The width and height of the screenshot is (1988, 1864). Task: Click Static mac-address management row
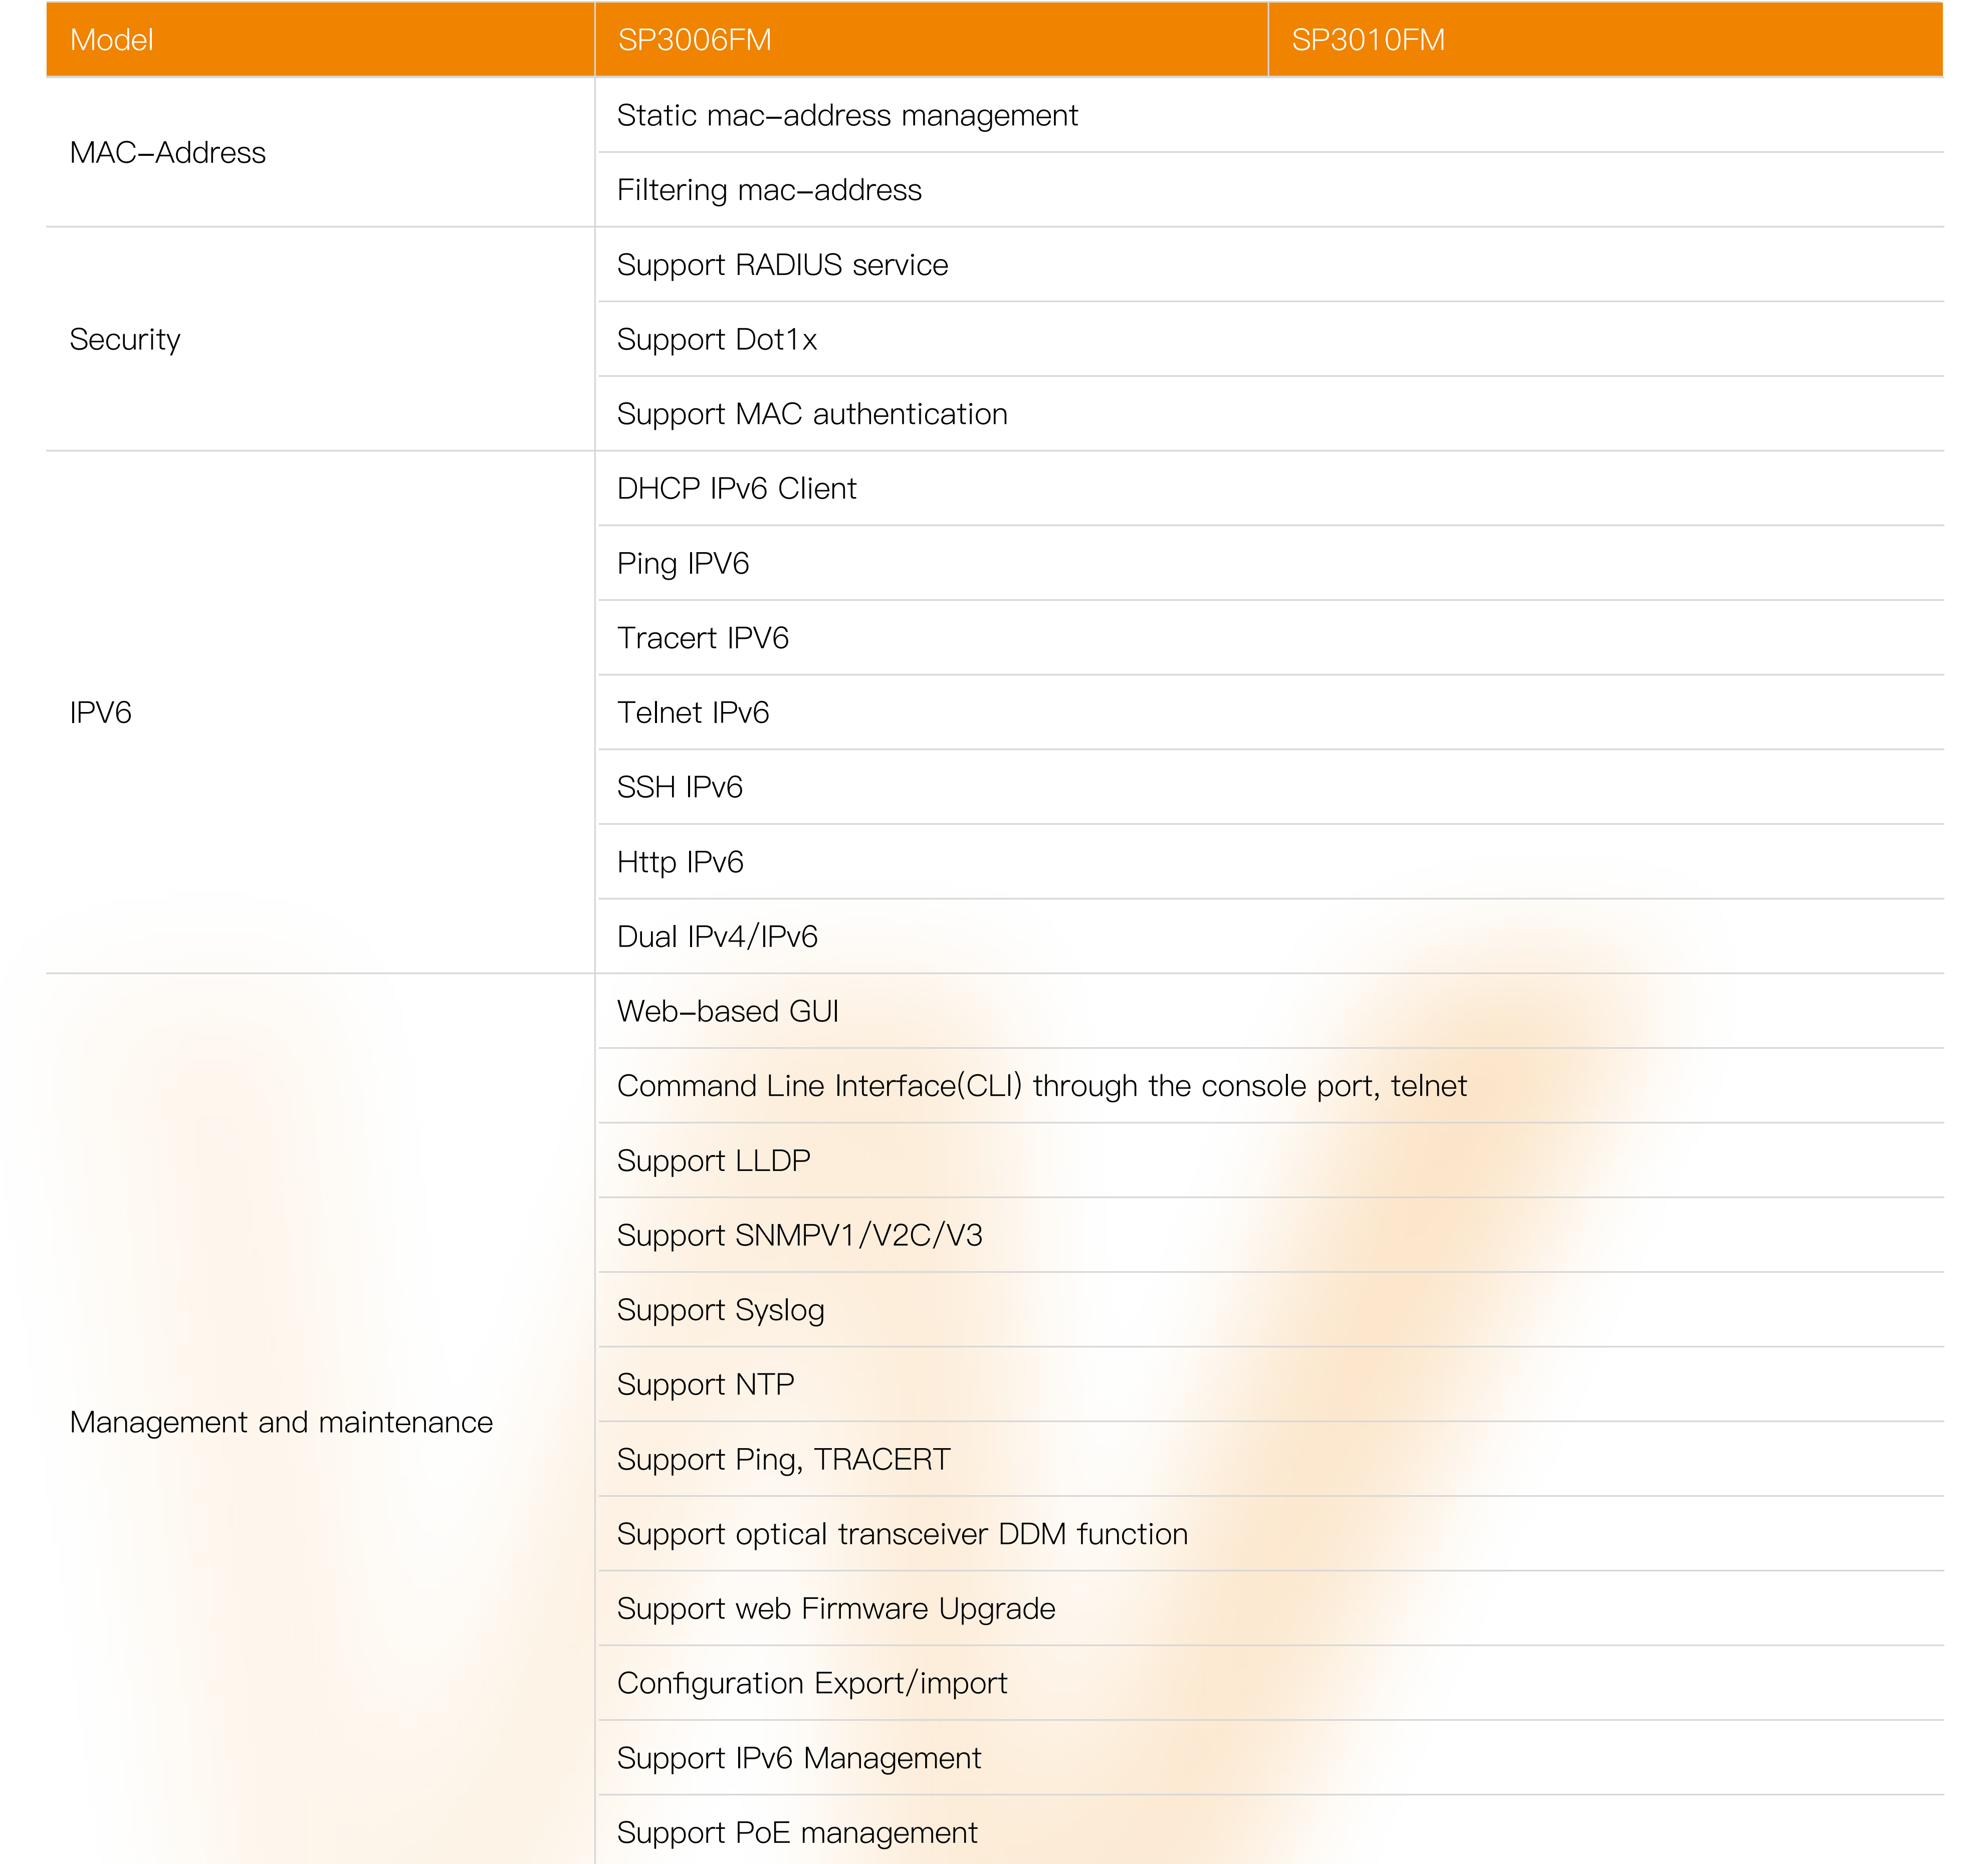pyautogui.click(x=847, y=116)
